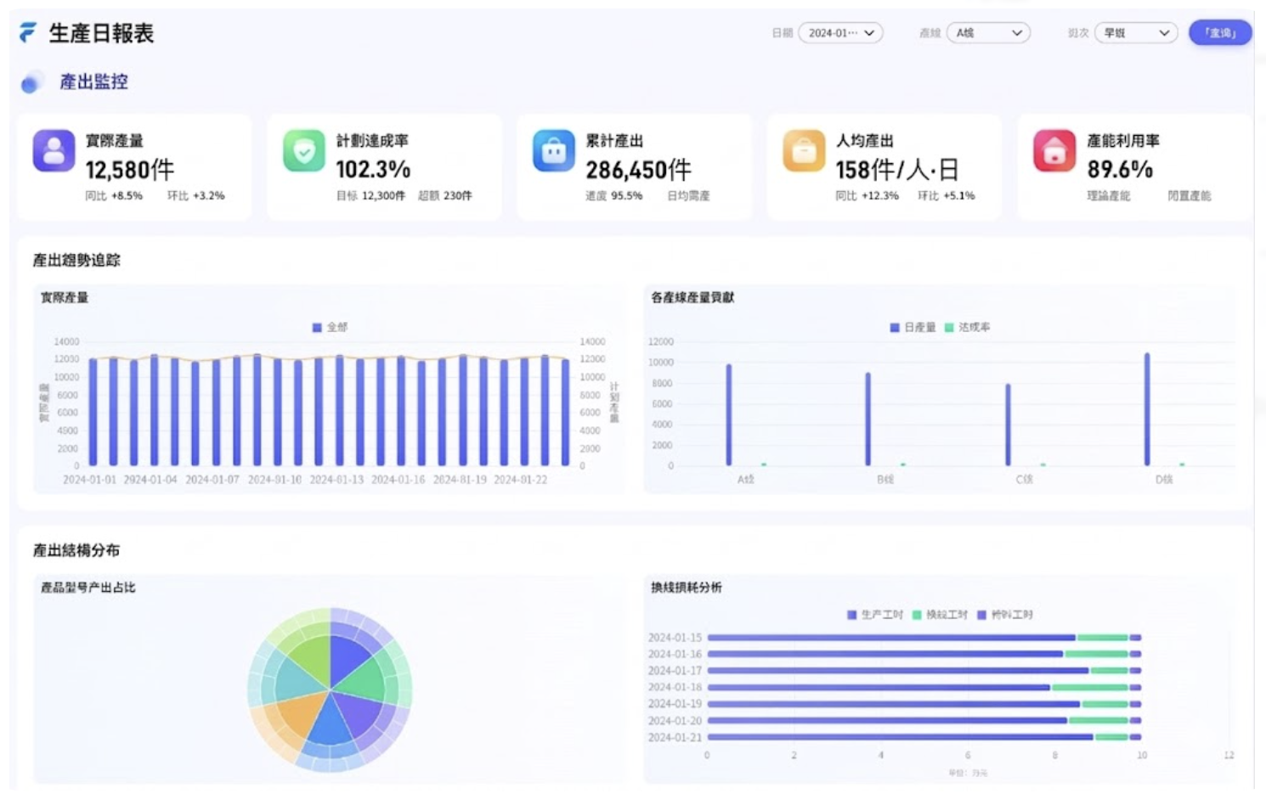Screen dimensions: 1266x805
Task: Toggle the 生产工时 legend in the changeover chart
Action: pos(874,614)
